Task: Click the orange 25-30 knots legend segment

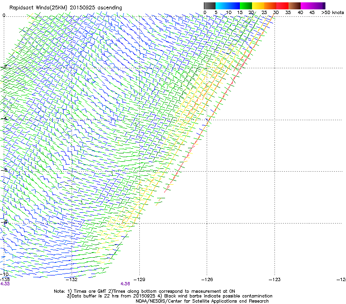Action: 270,6
